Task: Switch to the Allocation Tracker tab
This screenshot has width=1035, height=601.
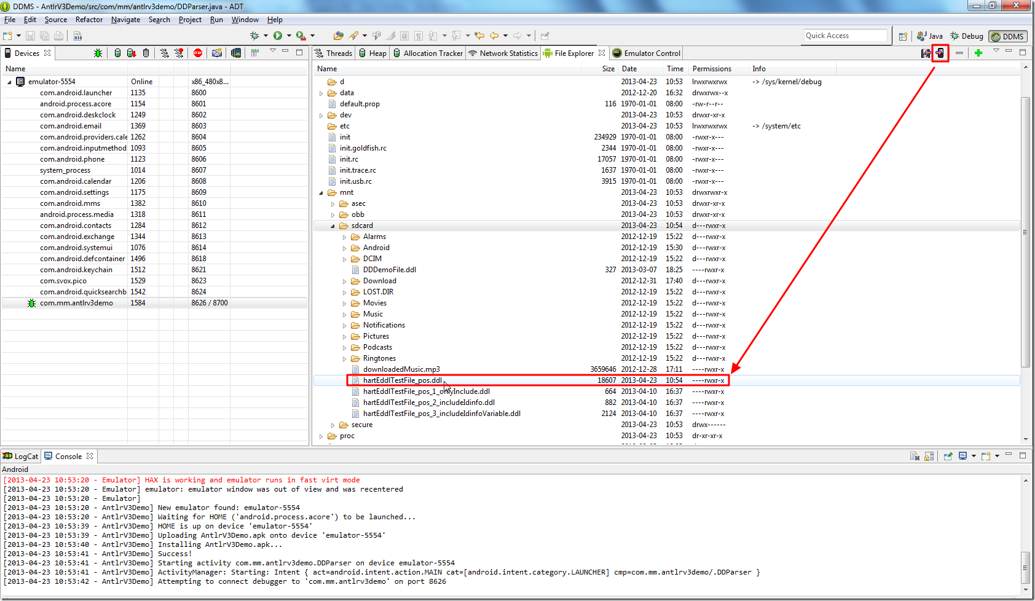Action: click(428, 53)
